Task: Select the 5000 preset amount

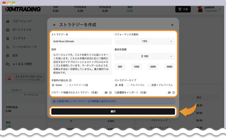Action: tap(169, 67)
